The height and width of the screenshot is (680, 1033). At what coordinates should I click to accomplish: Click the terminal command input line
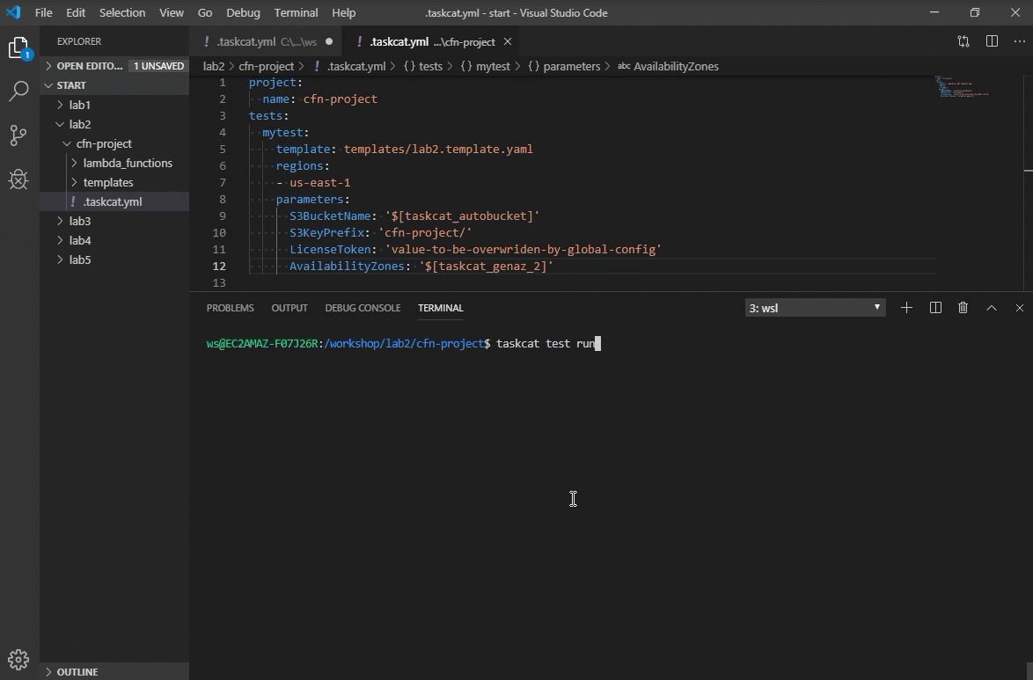point(403,343)
